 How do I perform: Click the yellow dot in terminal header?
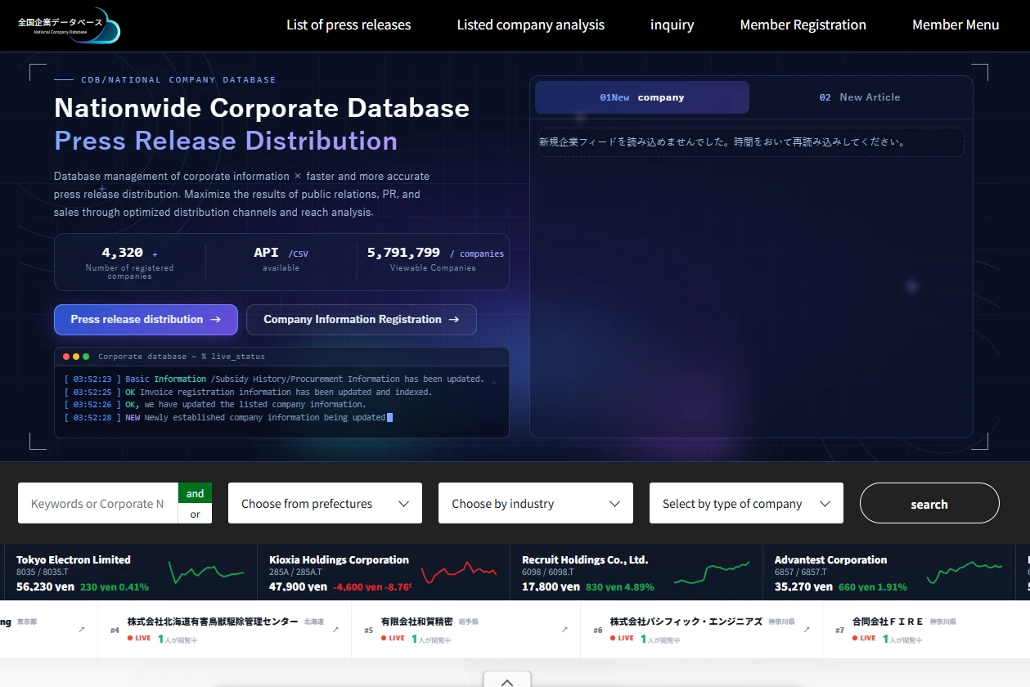[76, 357]
